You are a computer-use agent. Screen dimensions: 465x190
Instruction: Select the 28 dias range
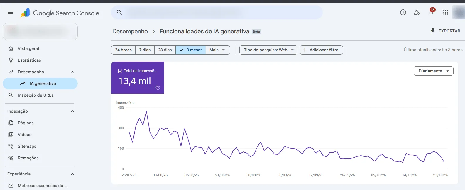coord(165,50)
